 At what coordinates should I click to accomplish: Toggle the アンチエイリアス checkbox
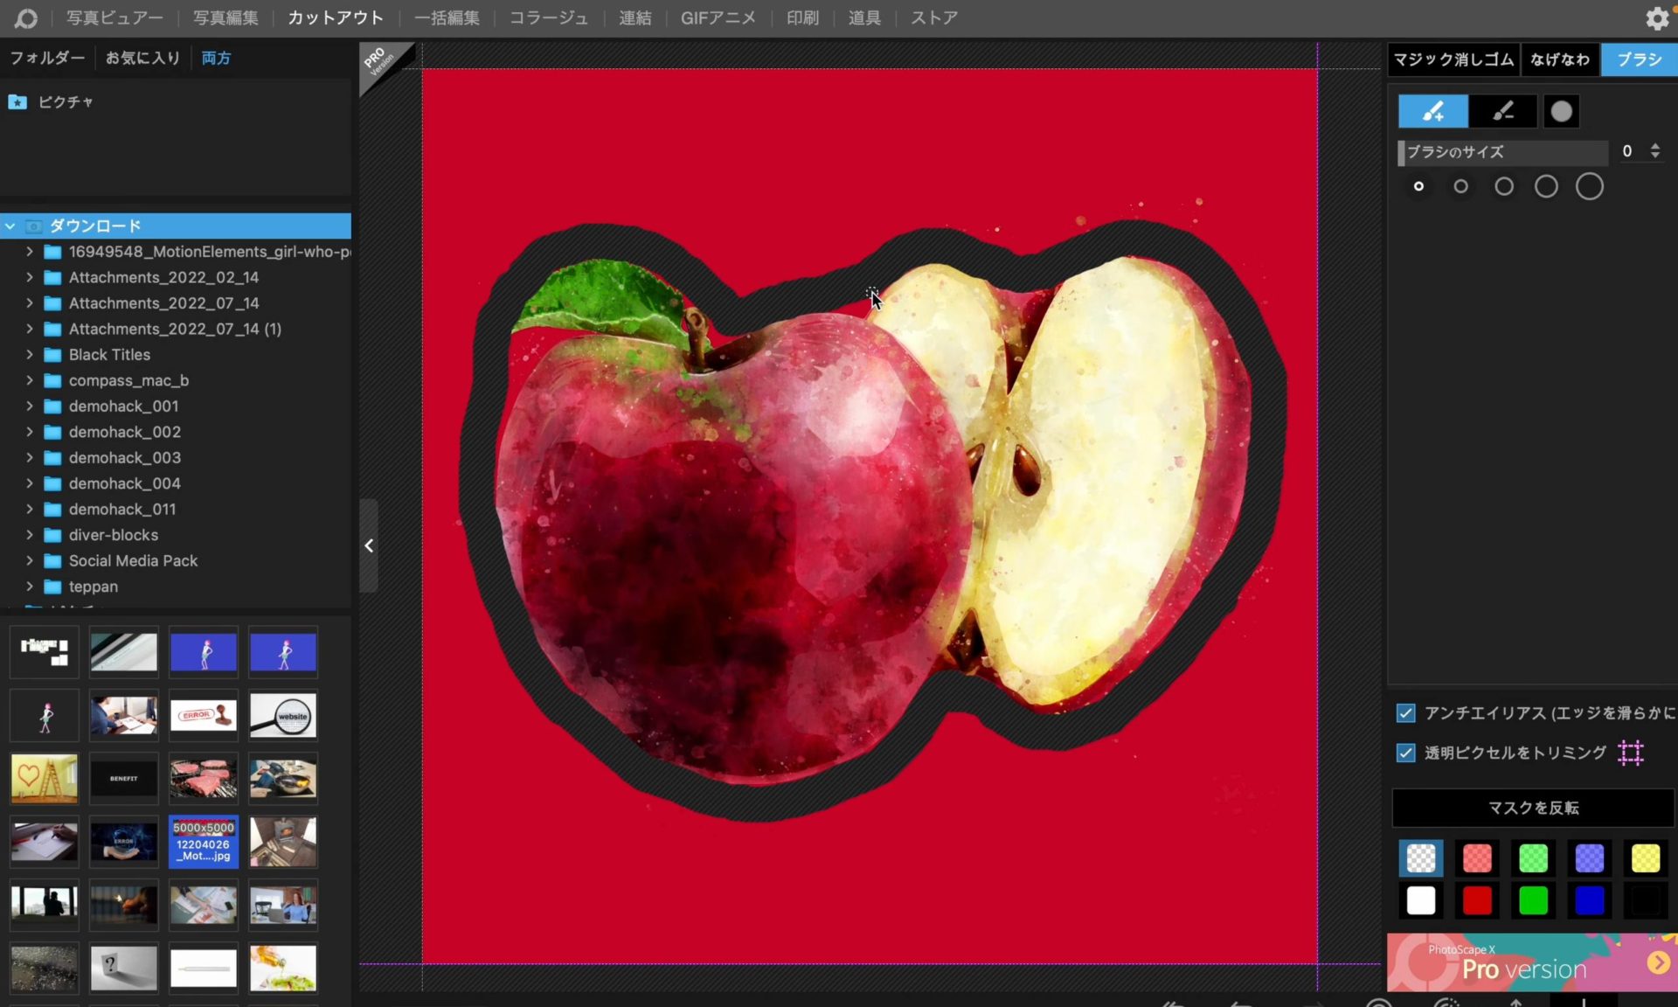[x=1405, y=713]
